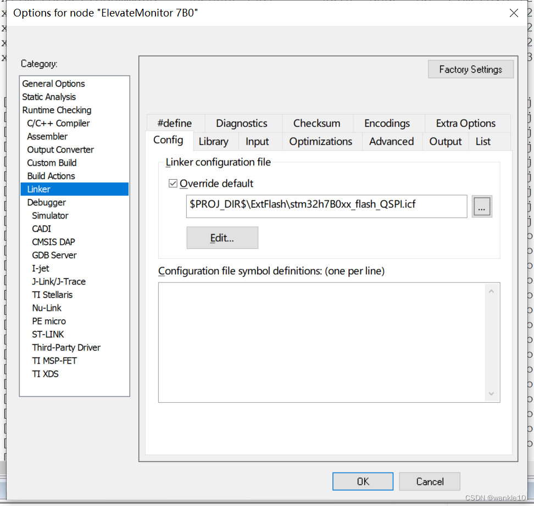Confirm options with OK
The image size is (534, 506).
tap(363, 481)
